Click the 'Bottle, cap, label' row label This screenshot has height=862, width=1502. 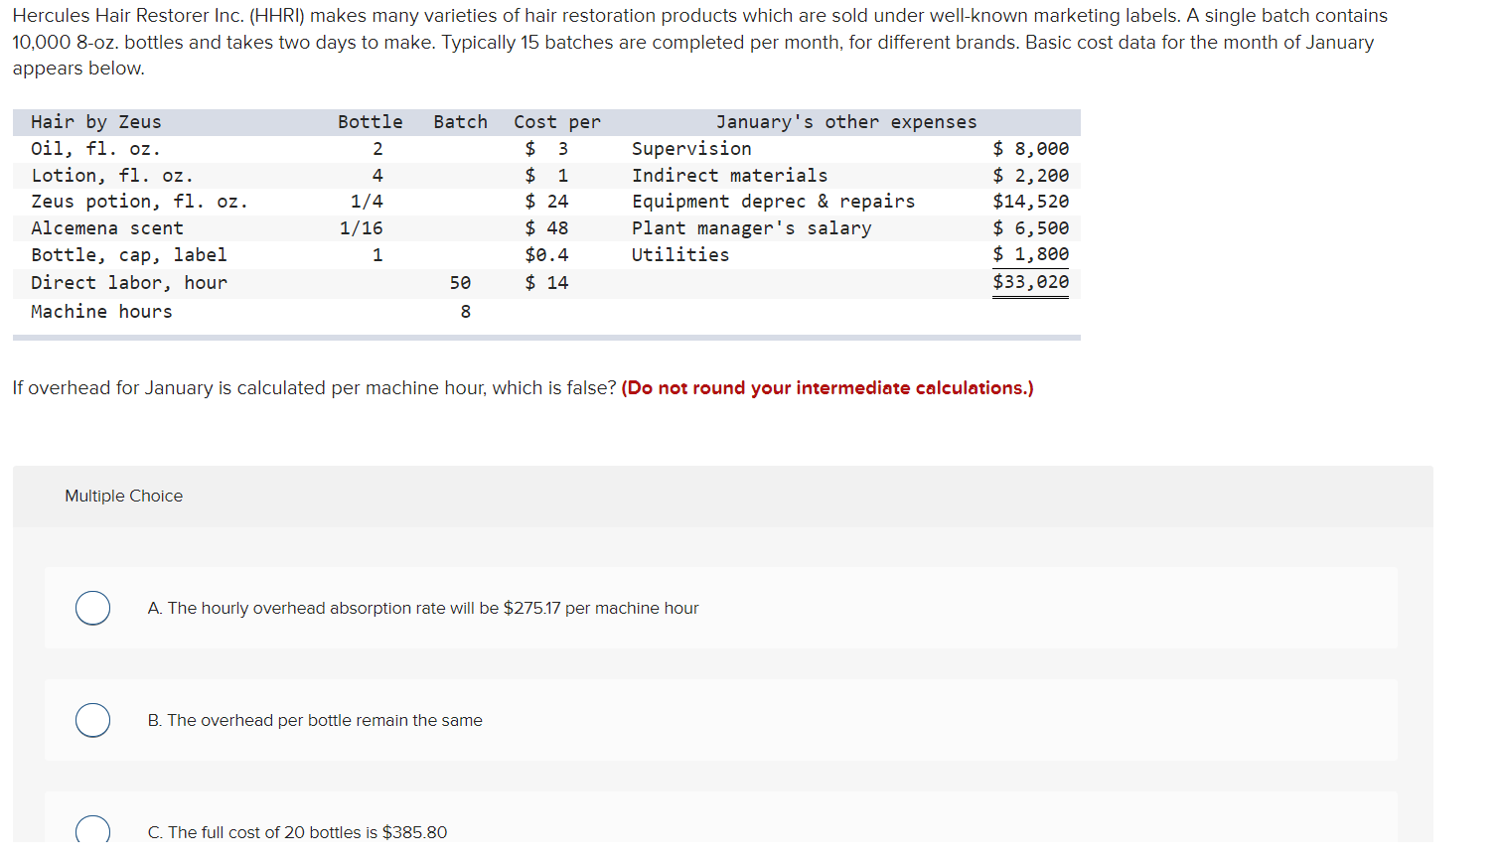point(129,255)
